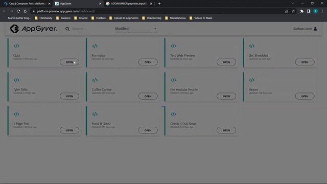Image resolution: width=327 pixels, height=184 pixels.
Task: Click the code icon on Quiz card
Action: coord(16,46)
